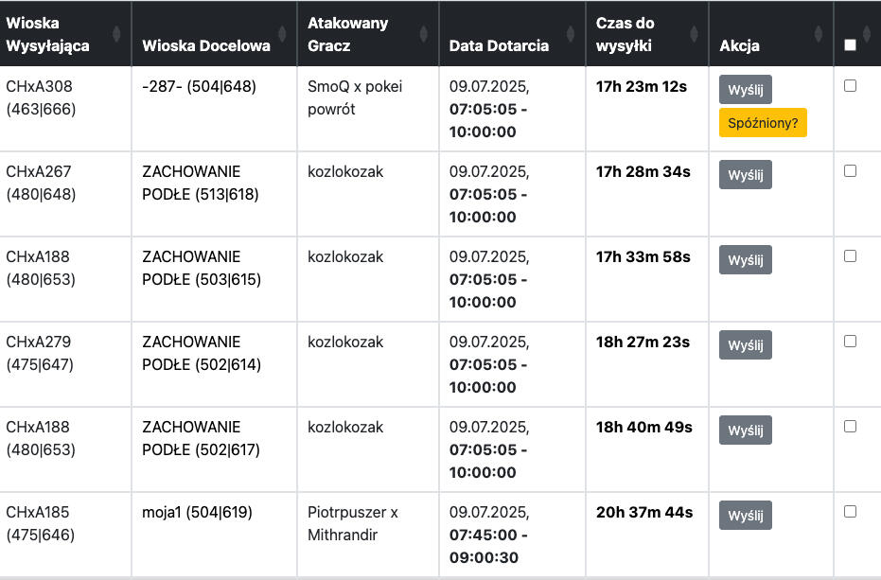Select checkbox for CHxA185 moja1 row

tap(850, 512)
